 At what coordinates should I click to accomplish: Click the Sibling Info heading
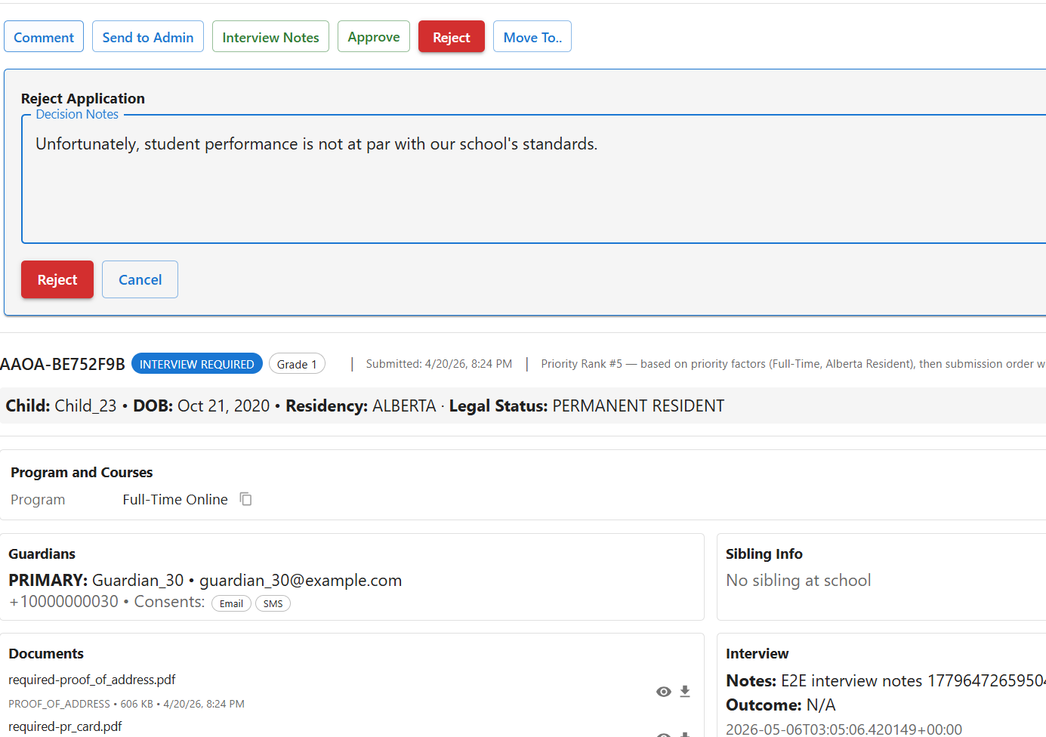(x=764, y=554)
